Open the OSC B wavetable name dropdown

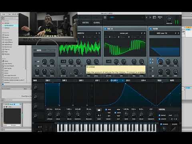(x=124, y=33)
